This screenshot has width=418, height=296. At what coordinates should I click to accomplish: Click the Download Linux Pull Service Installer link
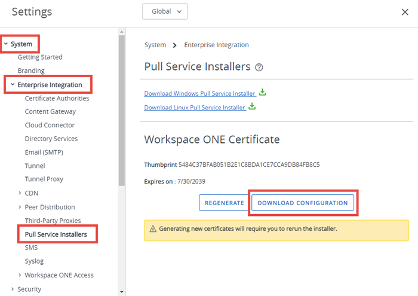click(x=195, y=108)
